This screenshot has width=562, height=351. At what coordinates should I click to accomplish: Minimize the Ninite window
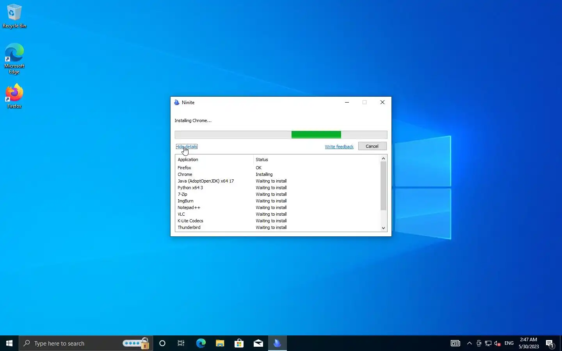coord(347,103)
